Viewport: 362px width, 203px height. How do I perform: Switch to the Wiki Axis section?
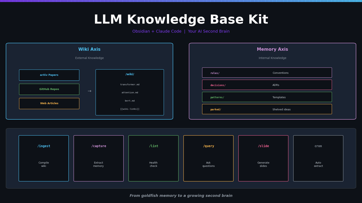click(x=89, y=49)
